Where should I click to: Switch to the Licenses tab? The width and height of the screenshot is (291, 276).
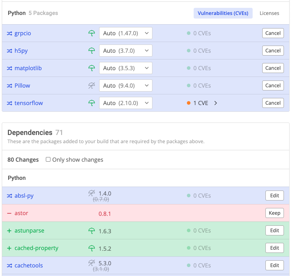[269, 13]
